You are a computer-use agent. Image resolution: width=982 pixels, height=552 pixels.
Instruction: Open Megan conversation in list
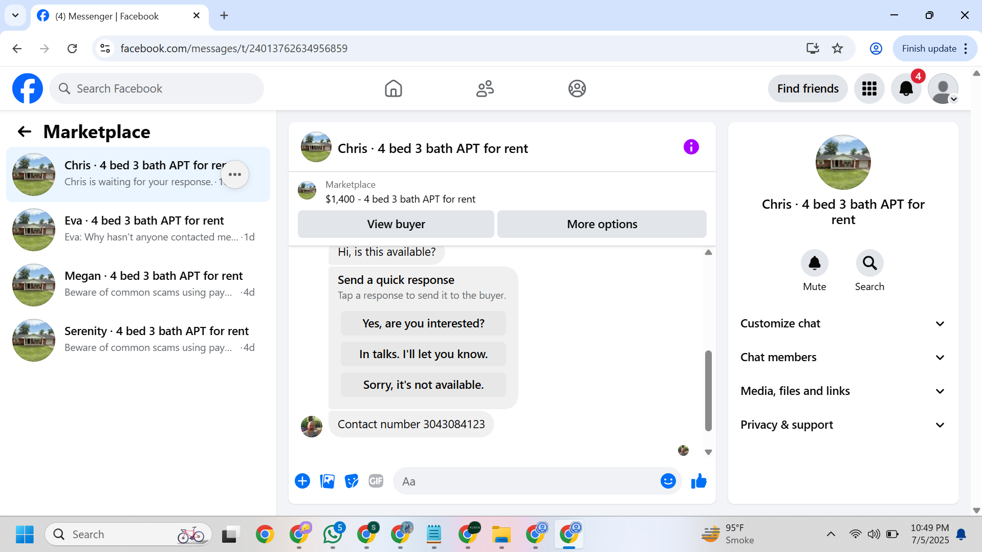tap(138, 285)
